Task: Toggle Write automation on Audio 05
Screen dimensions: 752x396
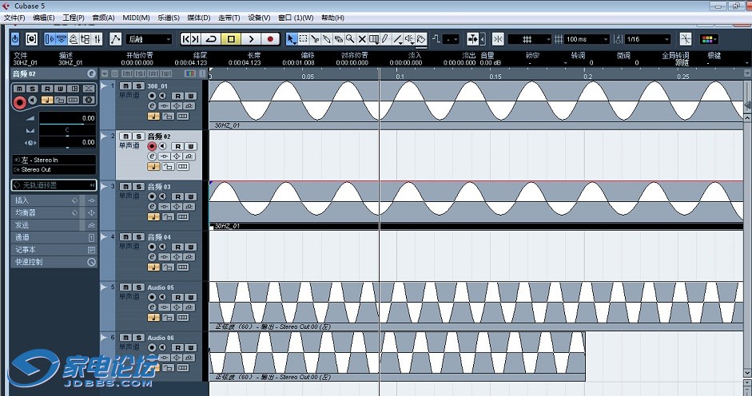Action: [190, 297]
